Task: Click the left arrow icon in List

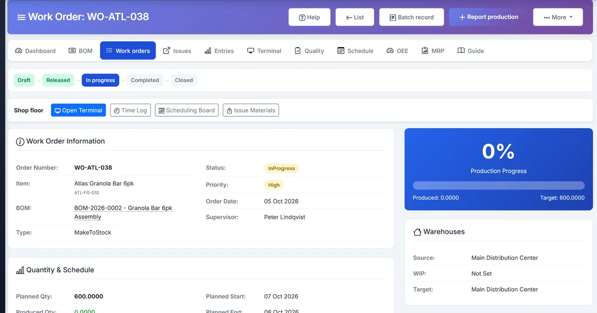Action: (x=349, y=17)
